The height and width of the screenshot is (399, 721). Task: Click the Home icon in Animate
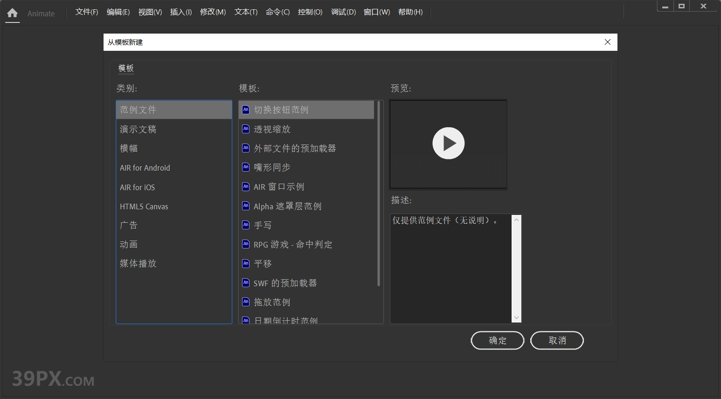coord(13,13)
